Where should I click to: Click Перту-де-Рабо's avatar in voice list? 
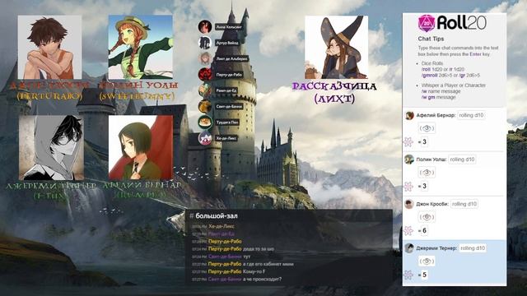click(x=205, y=75)
